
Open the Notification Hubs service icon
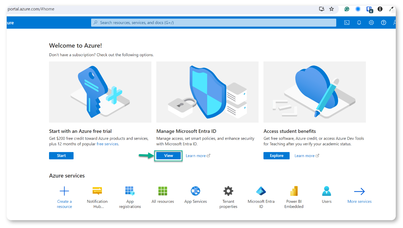tap(97, 191)
